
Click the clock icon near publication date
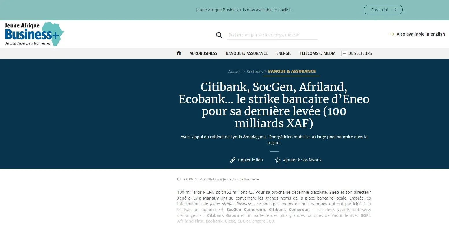pyautogui.click(x=179, y=179)
